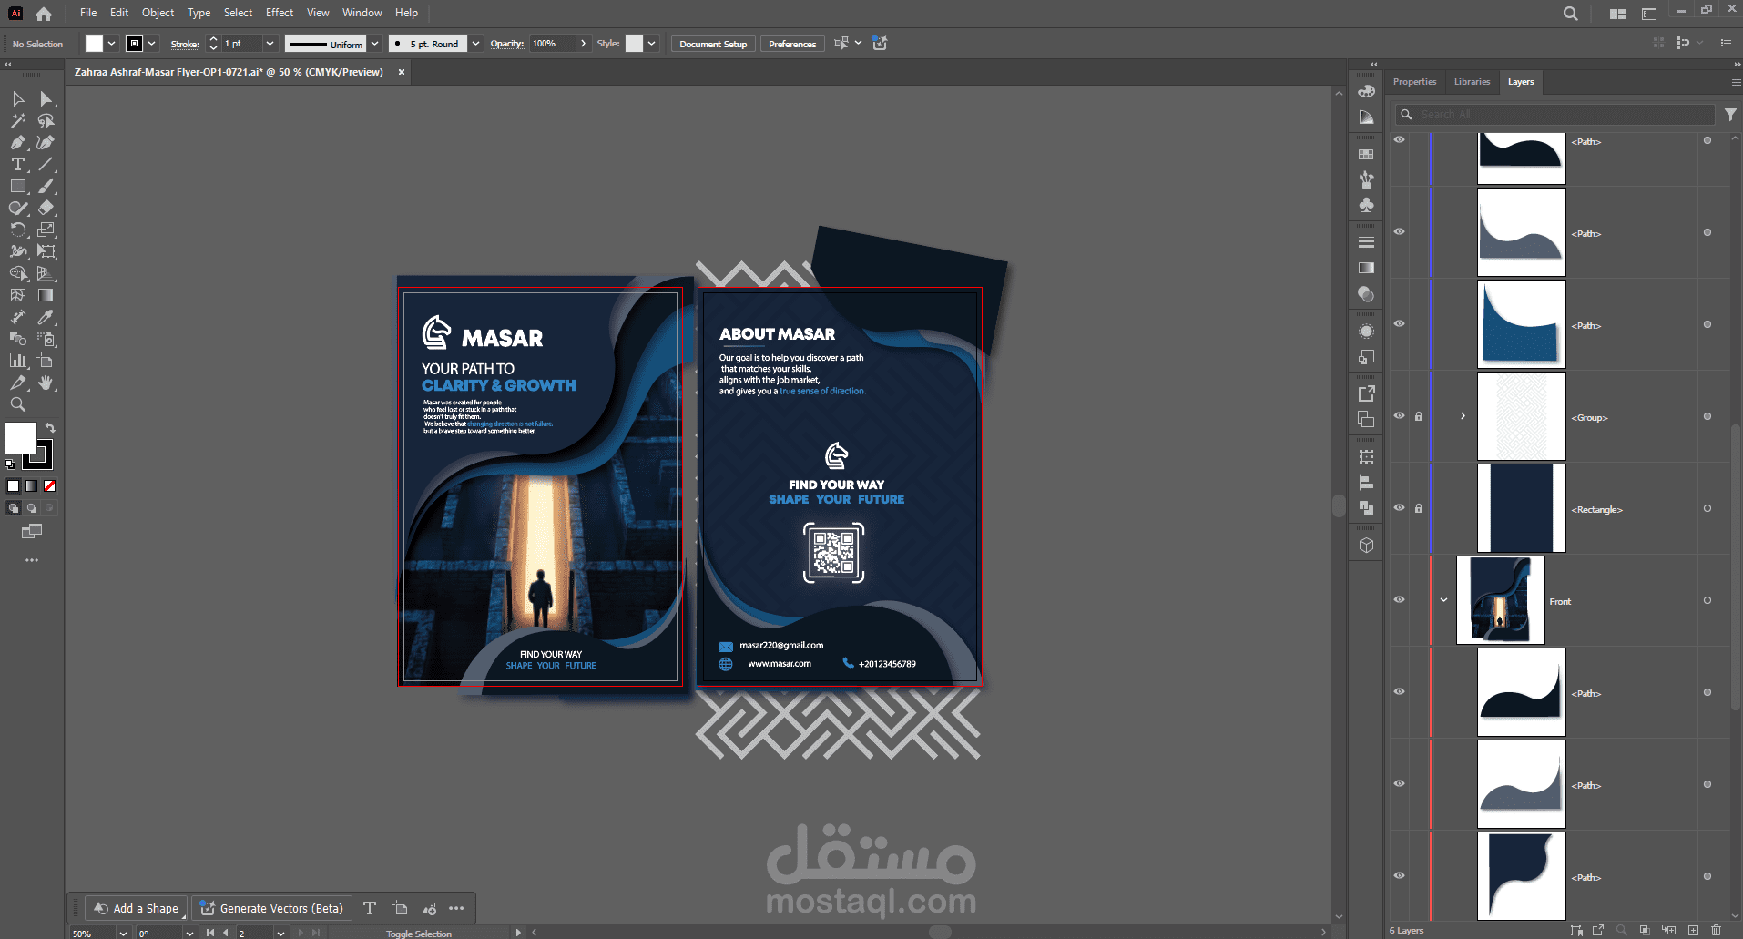
Task: Click the control bar fill swatch
Action: [94, 44]
